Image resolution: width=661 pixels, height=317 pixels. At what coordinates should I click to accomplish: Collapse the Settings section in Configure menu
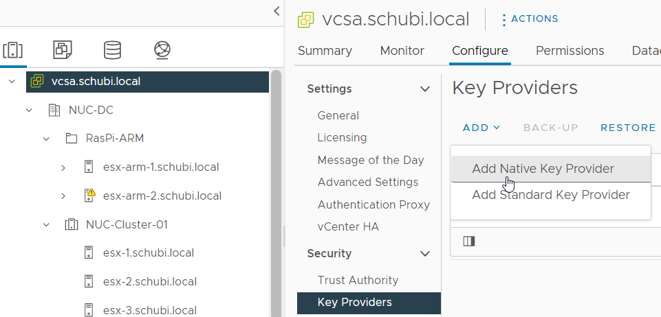click(424, 89)
